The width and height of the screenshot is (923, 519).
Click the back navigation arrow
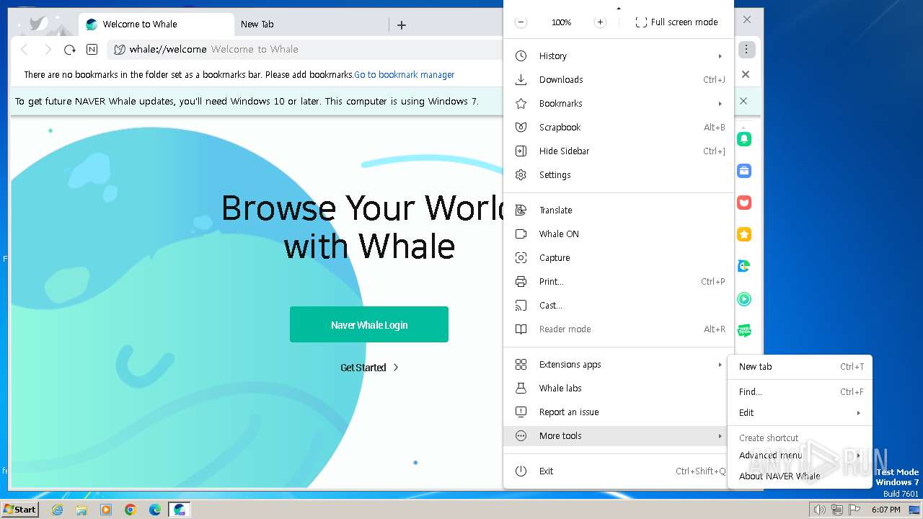pos(24,50)
